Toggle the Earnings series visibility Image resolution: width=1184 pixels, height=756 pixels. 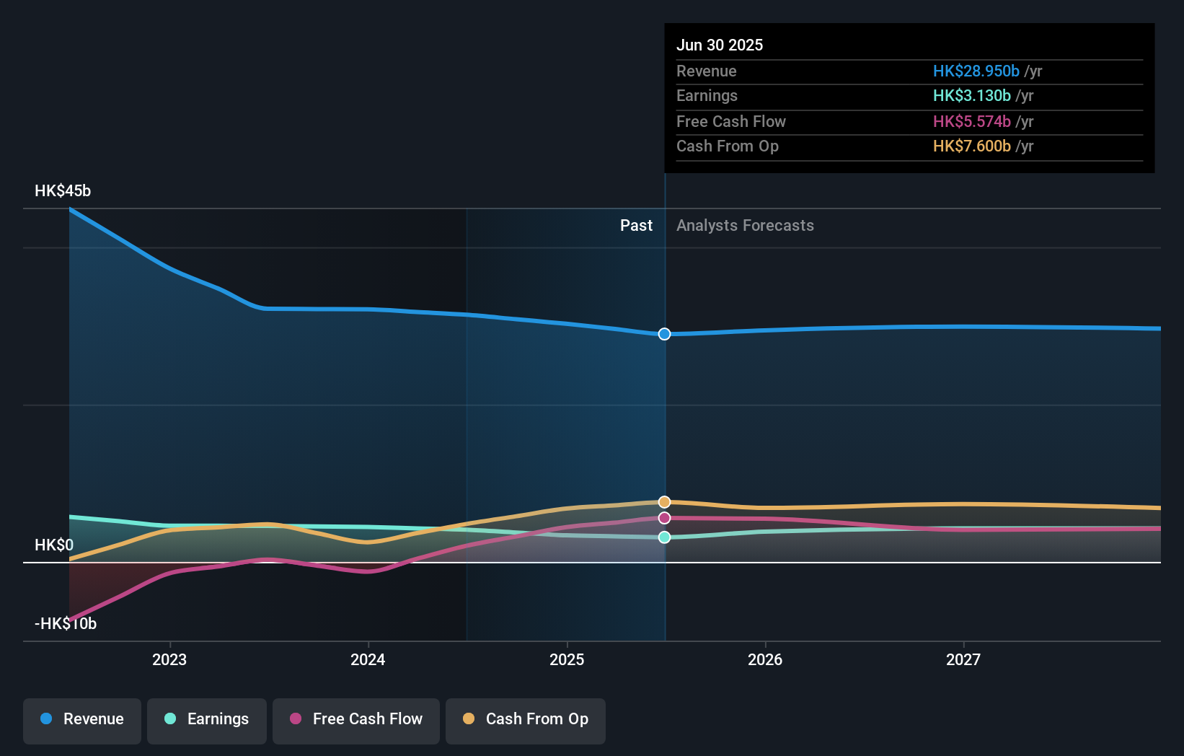point(206,719)
